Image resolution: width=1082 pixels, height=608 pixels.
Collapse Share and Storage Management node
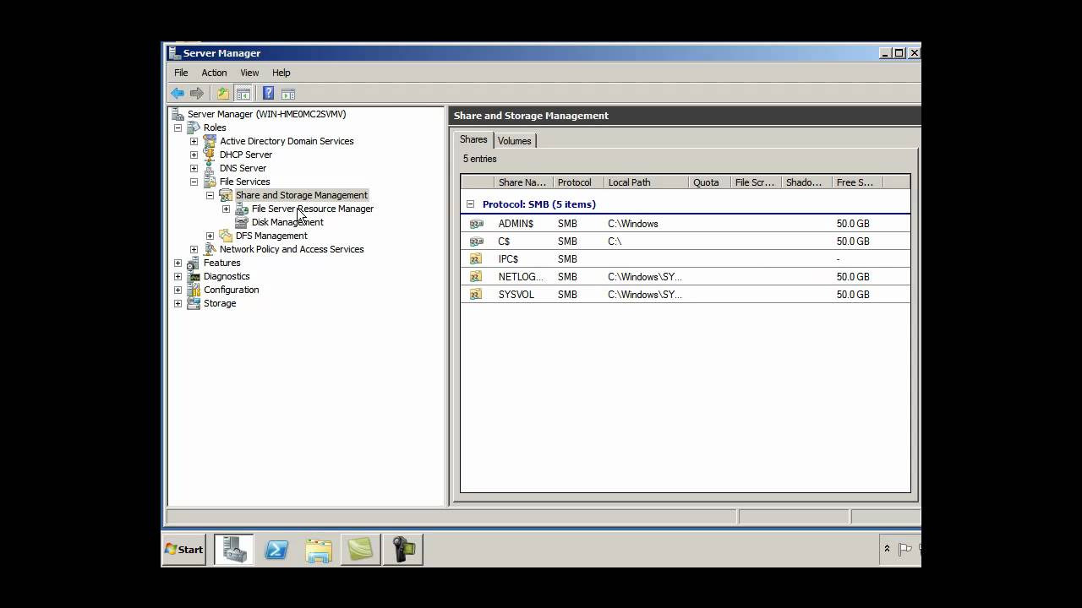click(210, 195)
